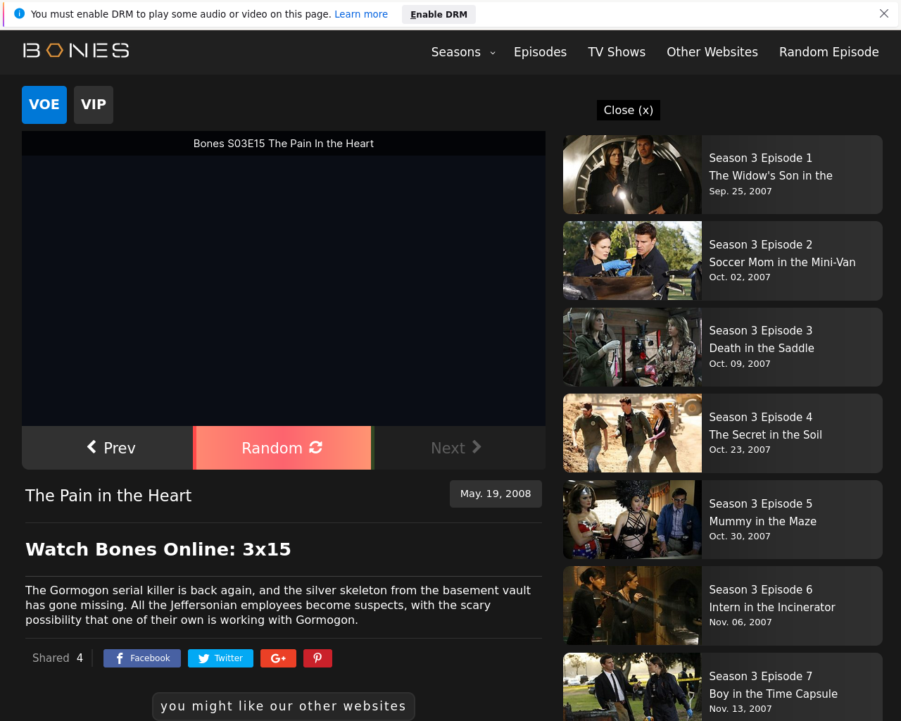Viewport: 901px width, 721px height.
Task: Share the episode on Twitter
Action: pos(220,658)
